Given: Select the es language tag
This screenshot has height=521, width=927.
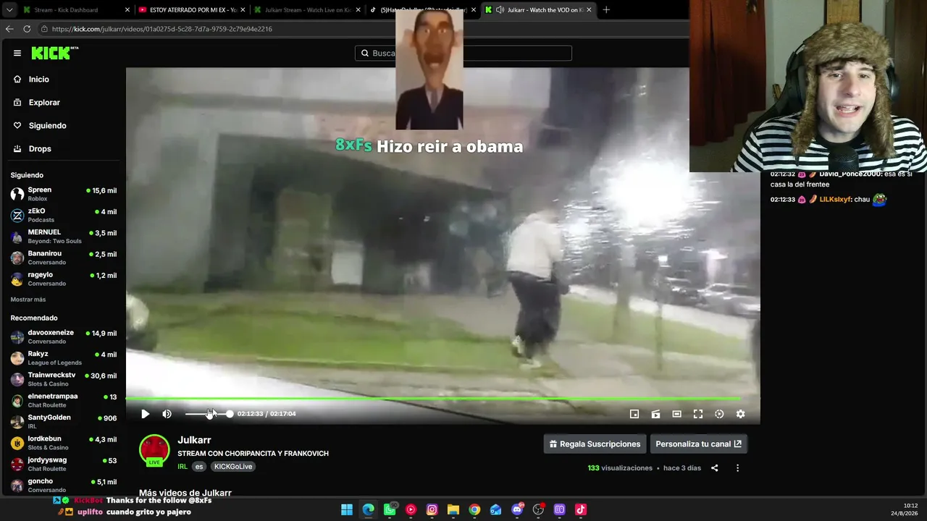Looking at the screenshot, I should [x=199, y=467].
